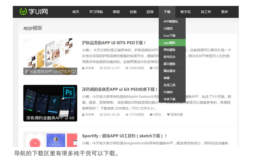This screenshot has width=253, height=163.
Task: Click the skincare APP UI KITS thumbnail
Action: (50, 56)
